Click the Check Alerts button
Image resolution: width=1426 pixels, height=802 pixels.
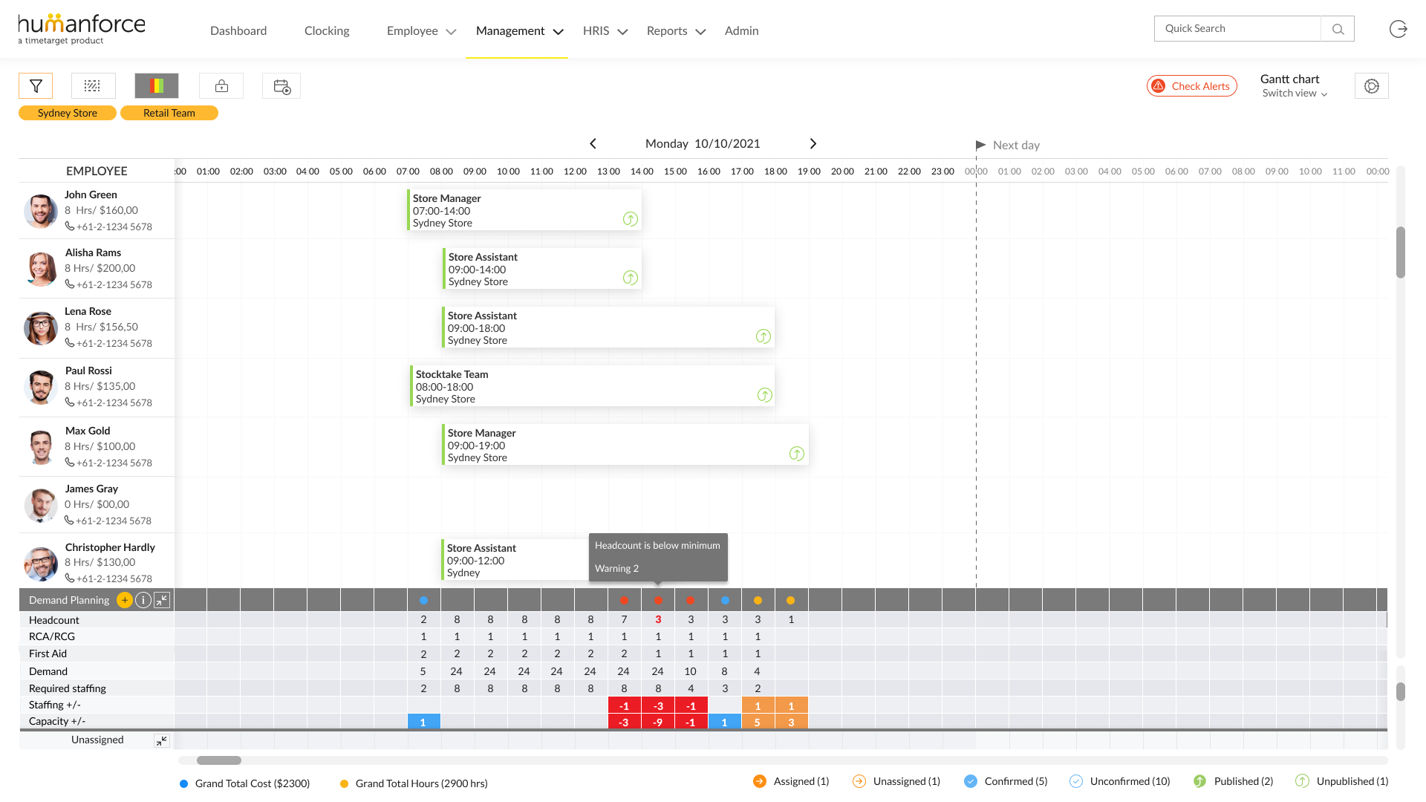[1191, 86]
